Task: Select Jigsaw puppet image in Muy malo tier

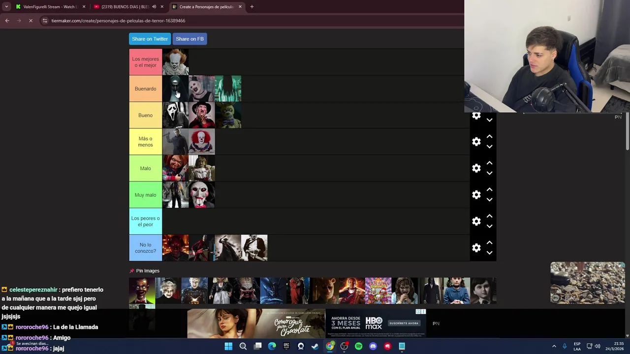Action: [x=202, y=195]
